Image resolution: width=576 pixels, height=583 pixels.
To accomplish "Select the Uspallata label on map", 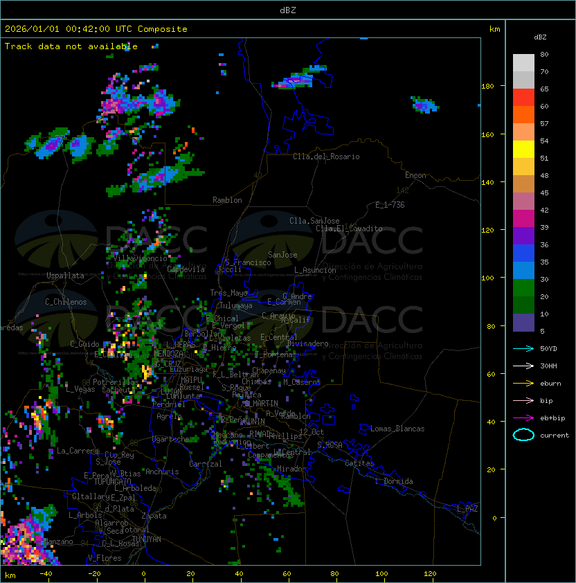I will [65, 276].
